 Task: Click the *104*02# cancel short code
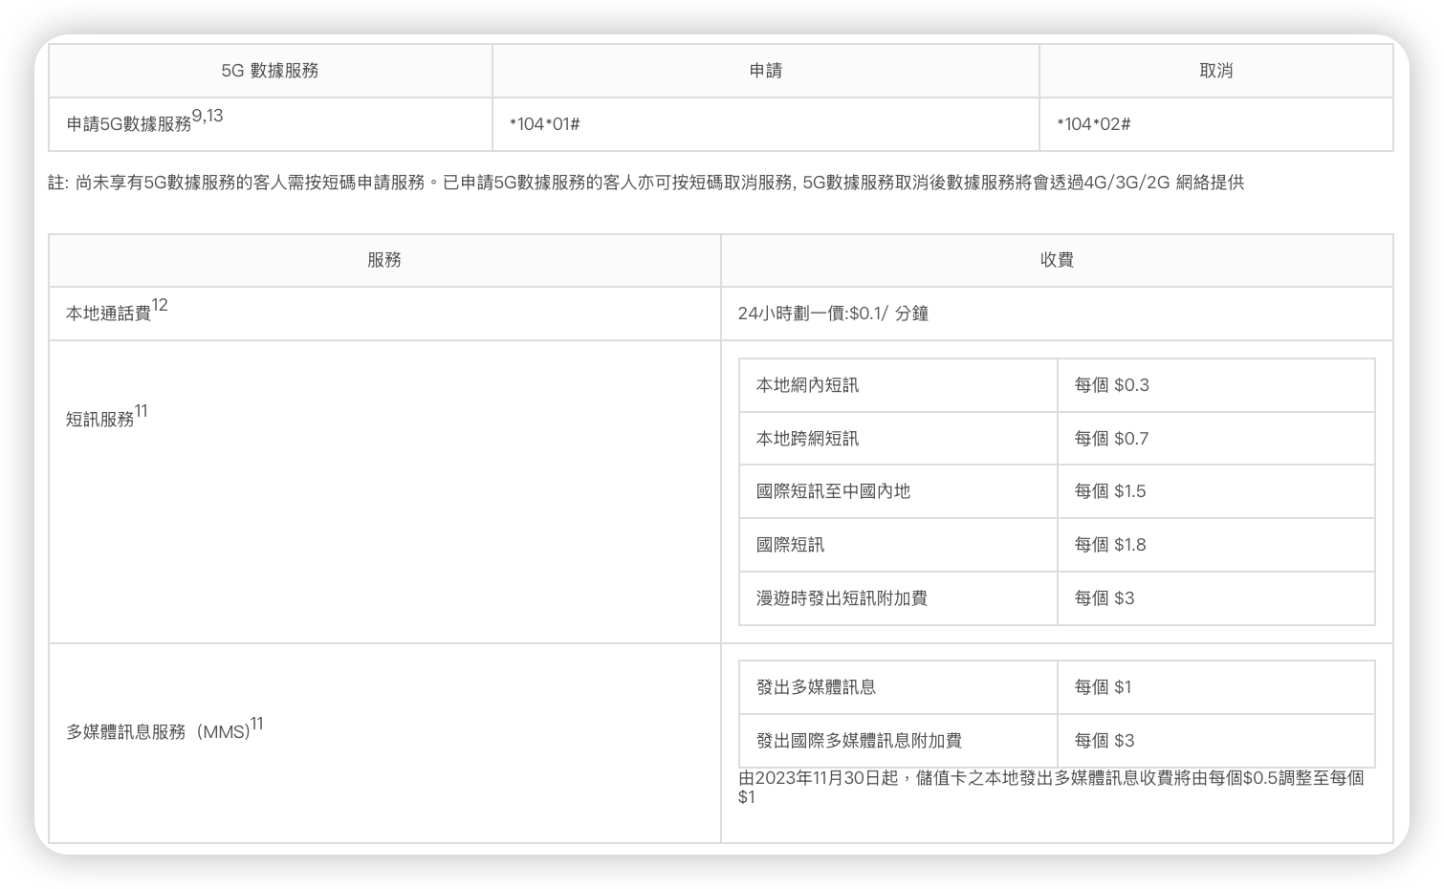point(1094,124)
